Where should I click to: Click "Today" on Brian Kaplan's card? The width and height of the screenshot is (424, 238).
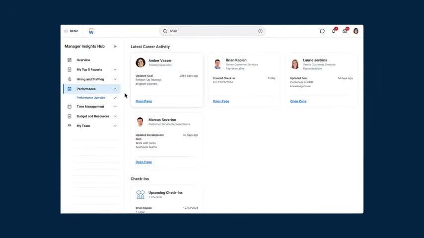272,78
